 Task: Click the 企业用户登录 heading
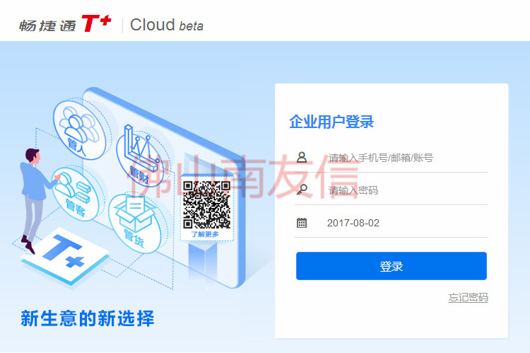click(331, 122)
